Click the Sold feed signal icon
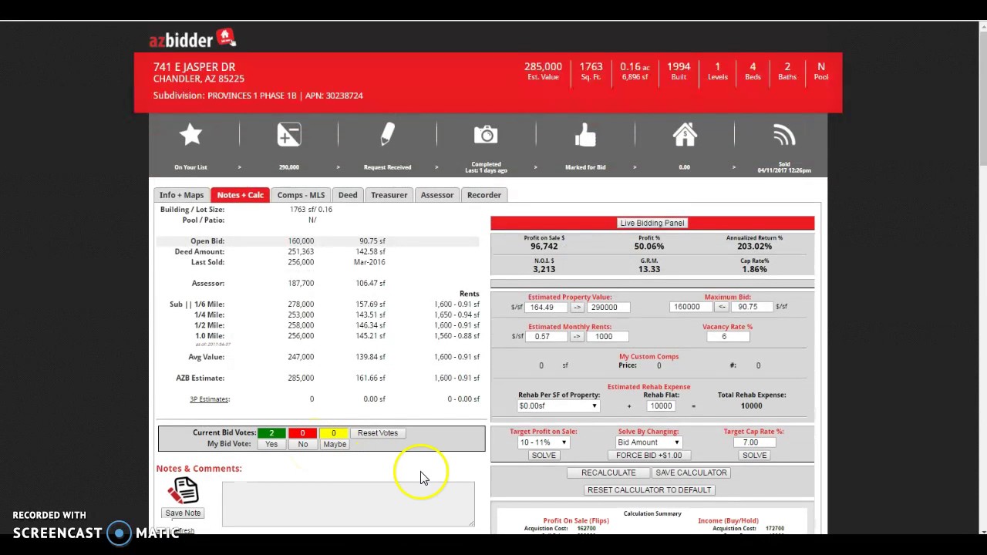The image size is (987, 555). click(x=784, y=136)
